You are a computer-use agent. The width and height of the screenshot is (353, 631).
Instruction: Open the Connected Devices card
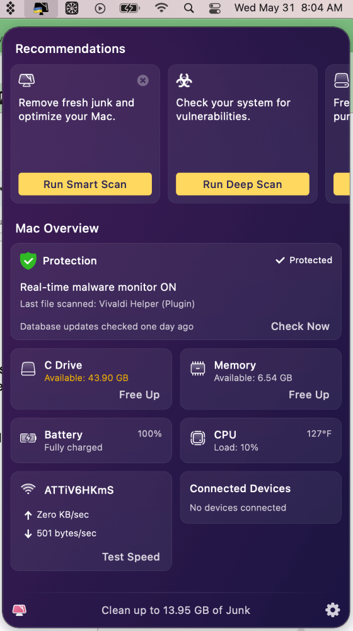[x=261, y=498]
